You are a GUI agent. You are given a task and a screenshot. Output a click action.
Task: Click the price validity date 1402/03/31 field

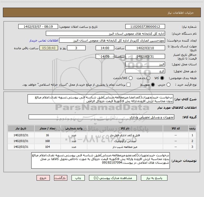click(145, 56)
